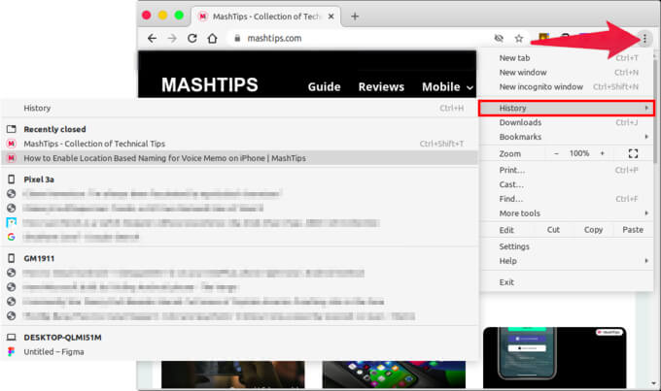
Task: Click GM1911 device heading
Action: coord(39,258)
